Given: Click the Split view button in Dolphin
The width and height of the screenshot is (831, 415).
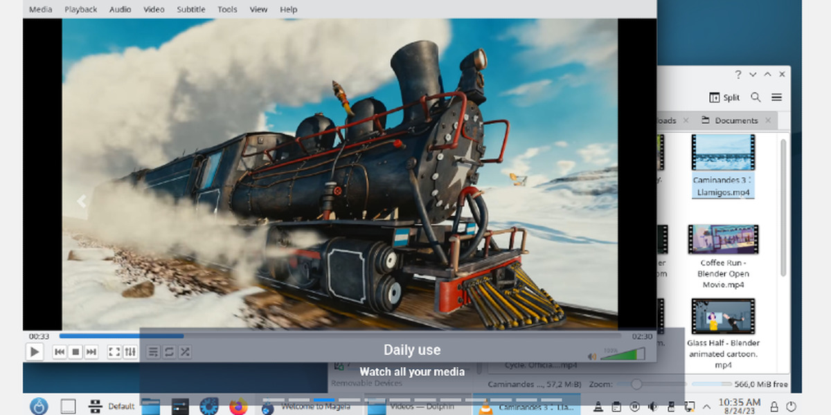Looking at the screenshot, I should point(725,98).
